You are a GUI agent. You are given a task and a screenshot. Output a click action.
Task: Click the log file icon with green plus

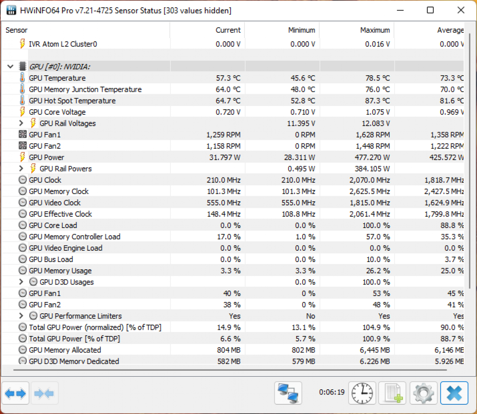[392, 393]
